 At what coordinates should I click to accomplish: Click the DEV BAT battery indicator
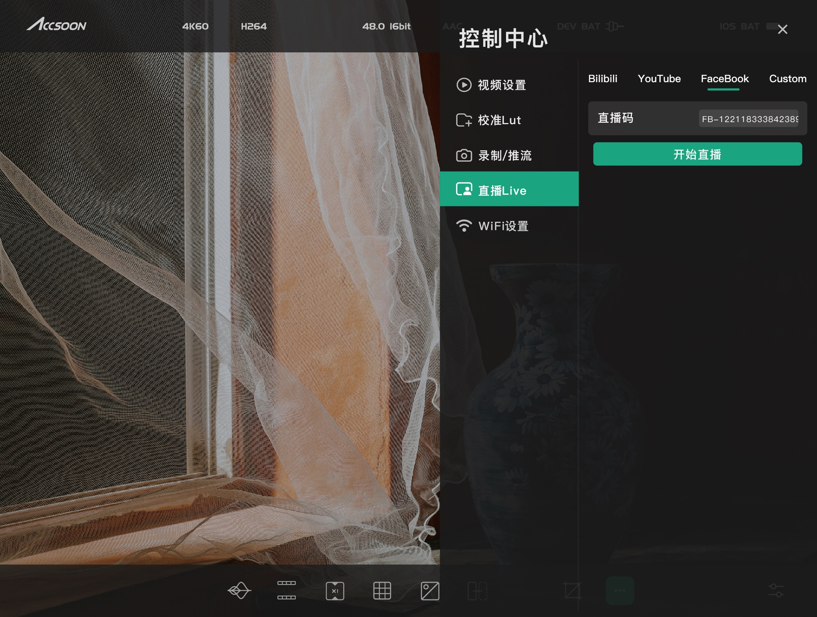click(x=590, y=26)
